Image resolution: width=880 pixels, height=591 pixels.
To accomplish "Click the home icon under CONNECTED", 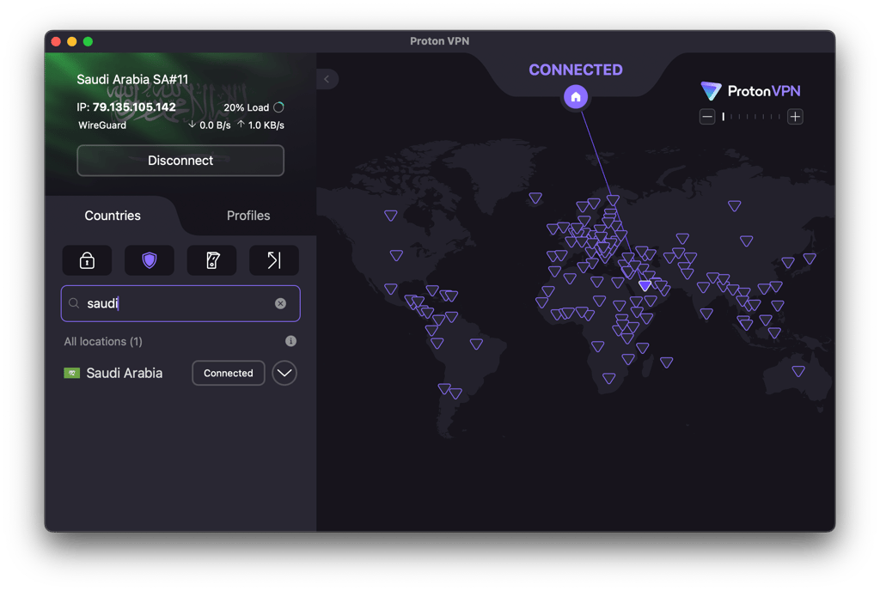I will pos(575,97).
